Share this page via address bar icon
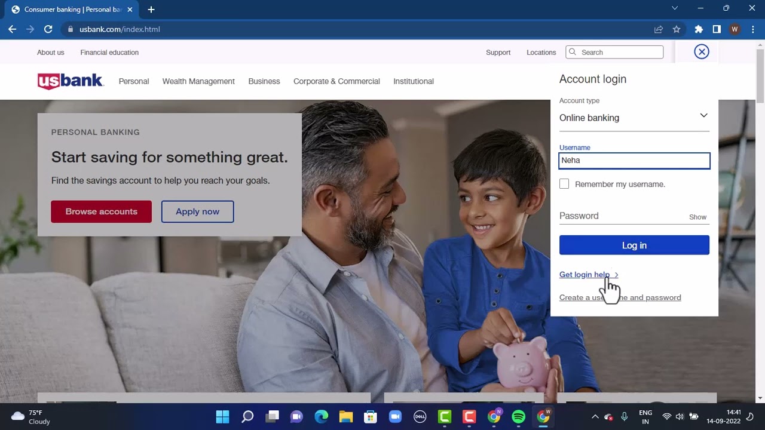 pyautogui.click(x=659, y=29)
